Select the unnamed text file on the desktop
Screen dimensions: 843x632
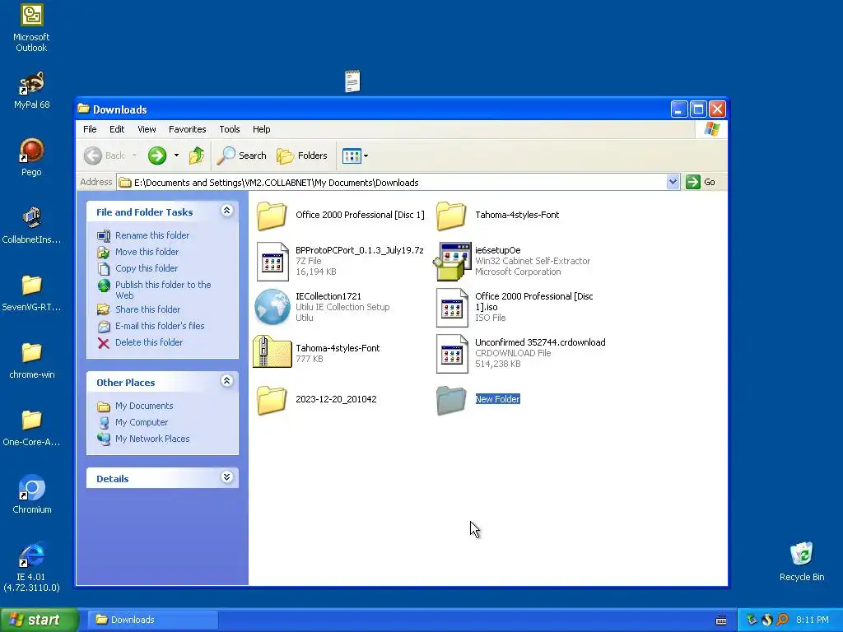point(352,81)
